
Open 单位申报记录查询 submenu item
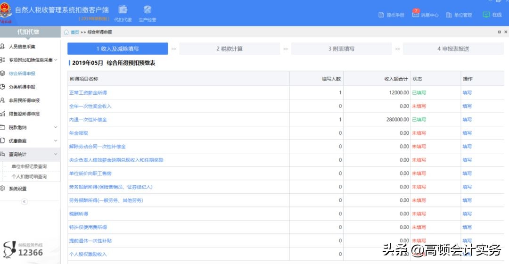click(x=29, y=166)
